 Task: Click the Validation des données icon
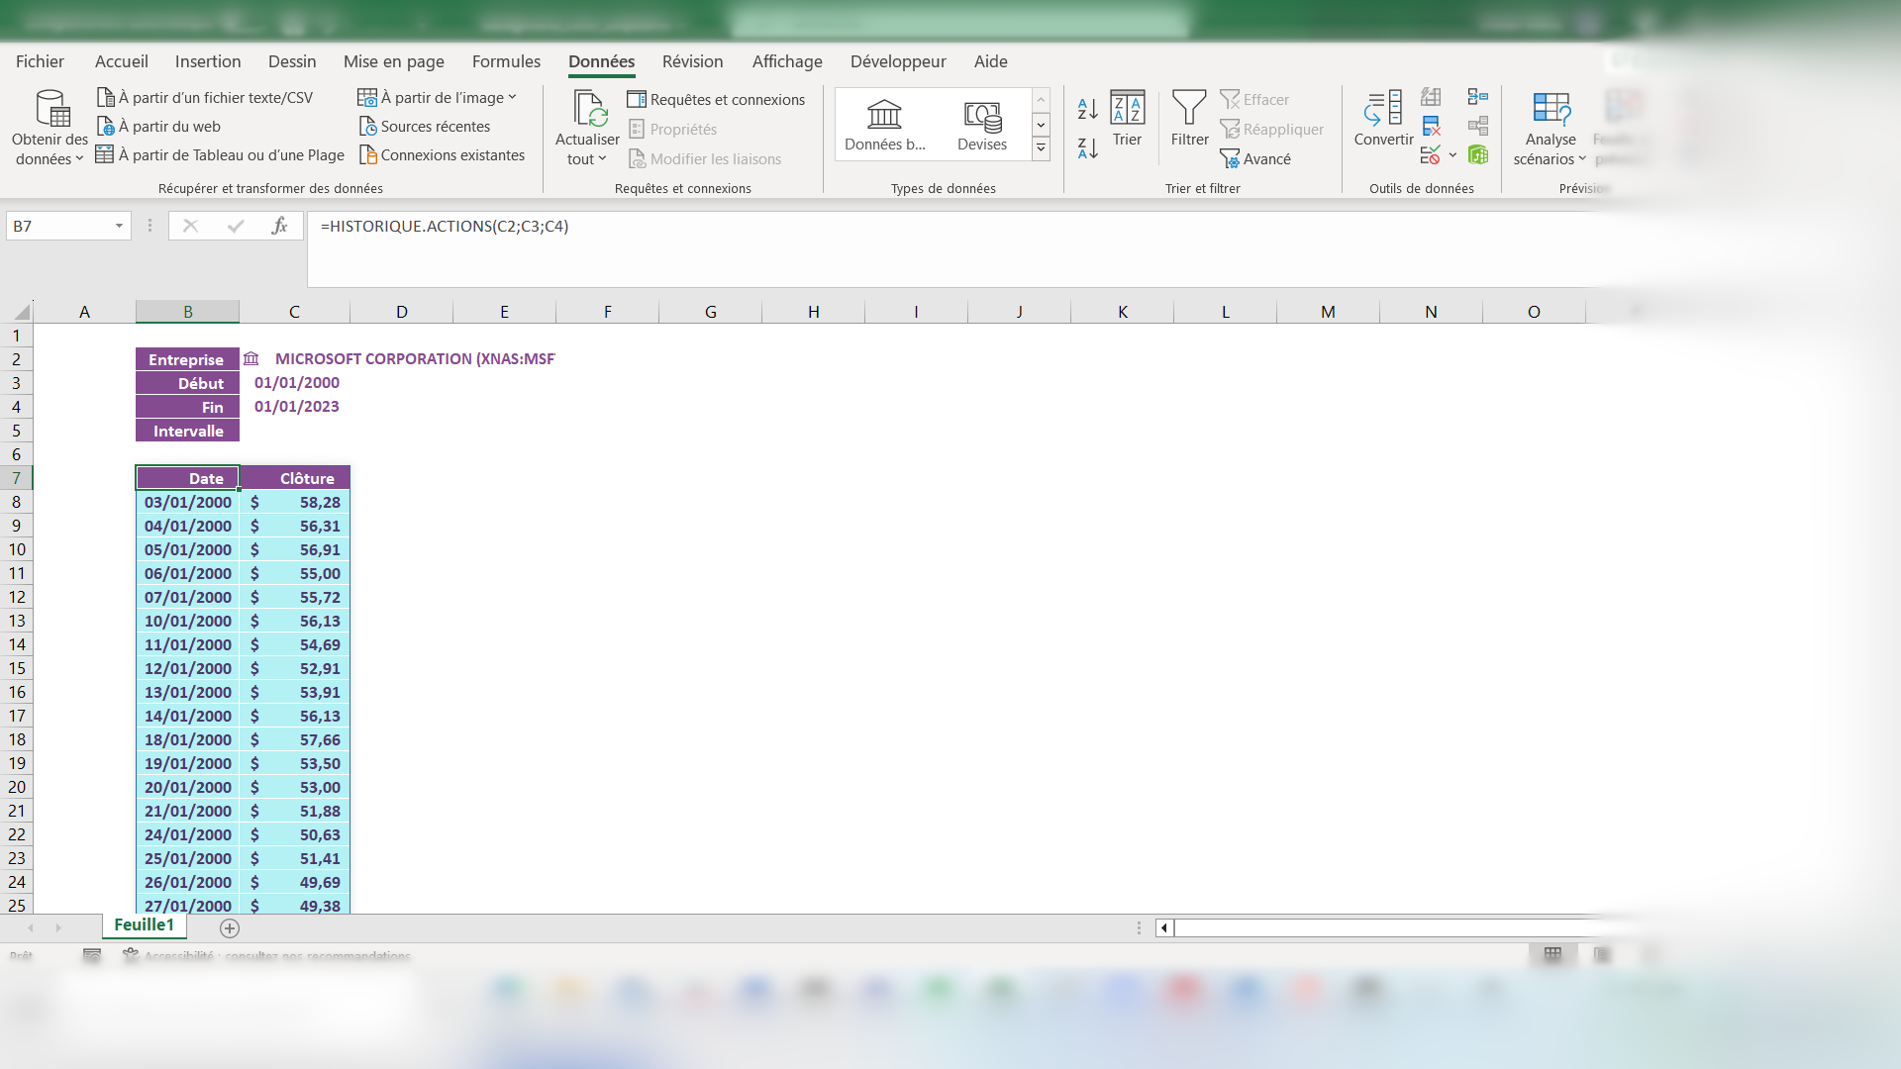pyautogui.click(x=1431, y=154)
